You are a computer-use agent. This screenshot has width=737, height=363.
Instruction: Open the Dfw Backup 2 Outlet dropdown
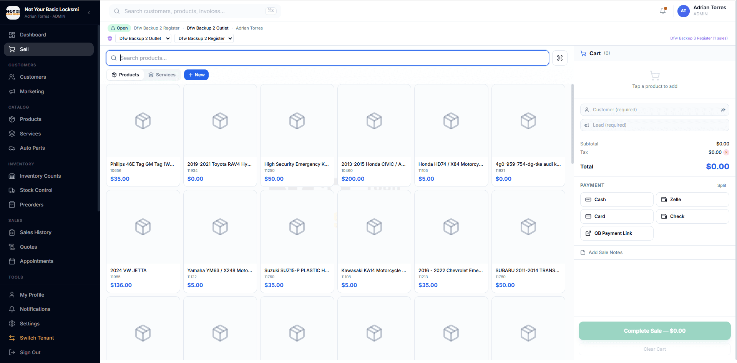143,38
